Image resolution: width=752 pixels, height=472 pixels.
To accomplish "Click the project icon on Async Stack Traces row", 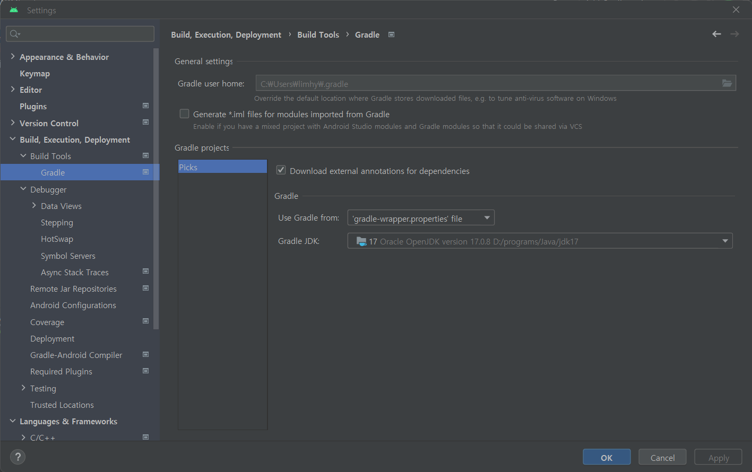I will click(x=146, y=272).
